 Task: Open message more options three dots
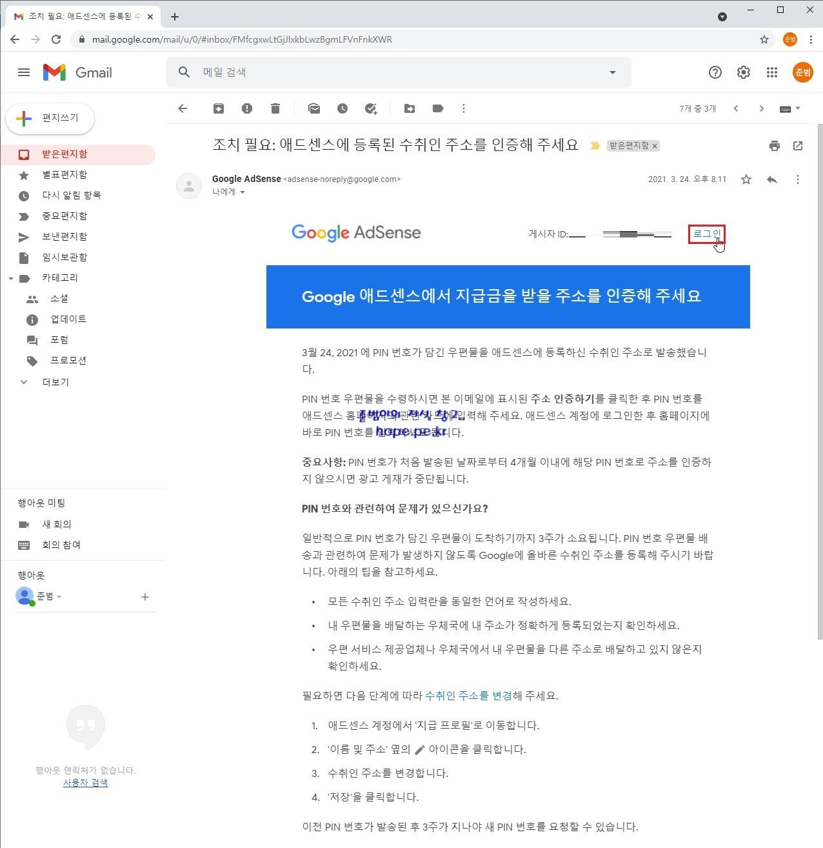[798, 179]
